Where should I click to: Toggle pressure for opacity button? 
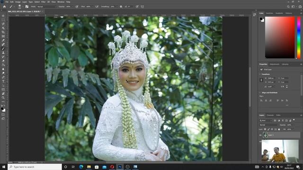tap(77, 7)
